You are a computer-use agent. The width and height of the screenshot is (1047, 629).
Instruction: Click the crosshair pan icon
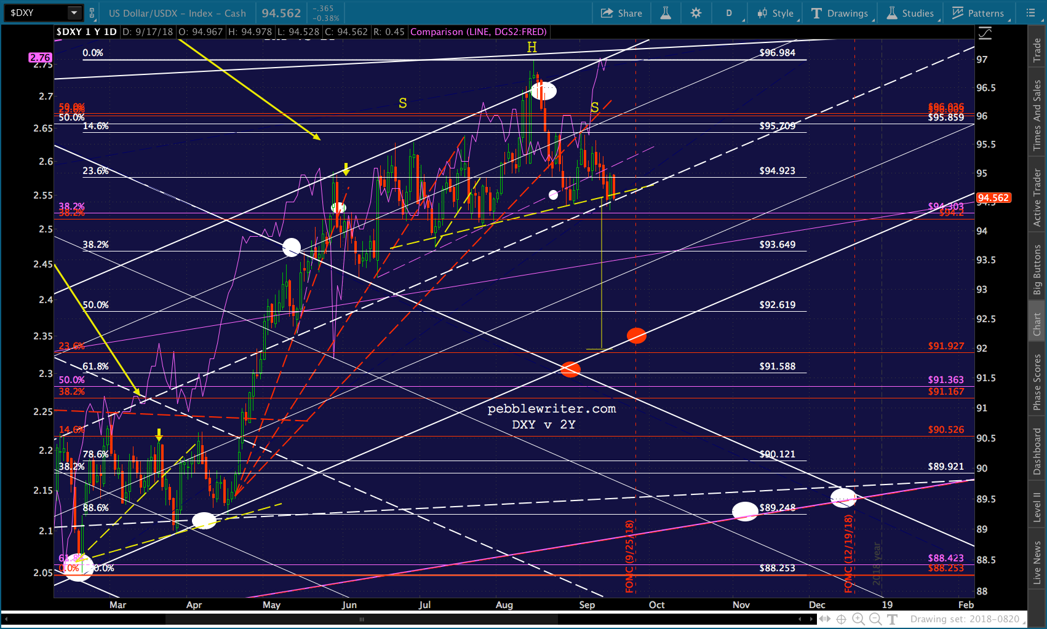[842, 619]
